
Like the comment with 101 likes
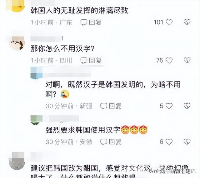(x=169, y=22)
